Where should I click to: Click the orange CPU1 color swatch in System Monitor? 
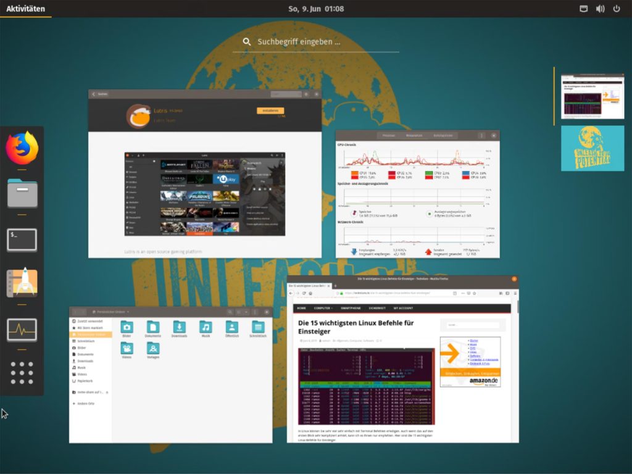tap(354, 173)
